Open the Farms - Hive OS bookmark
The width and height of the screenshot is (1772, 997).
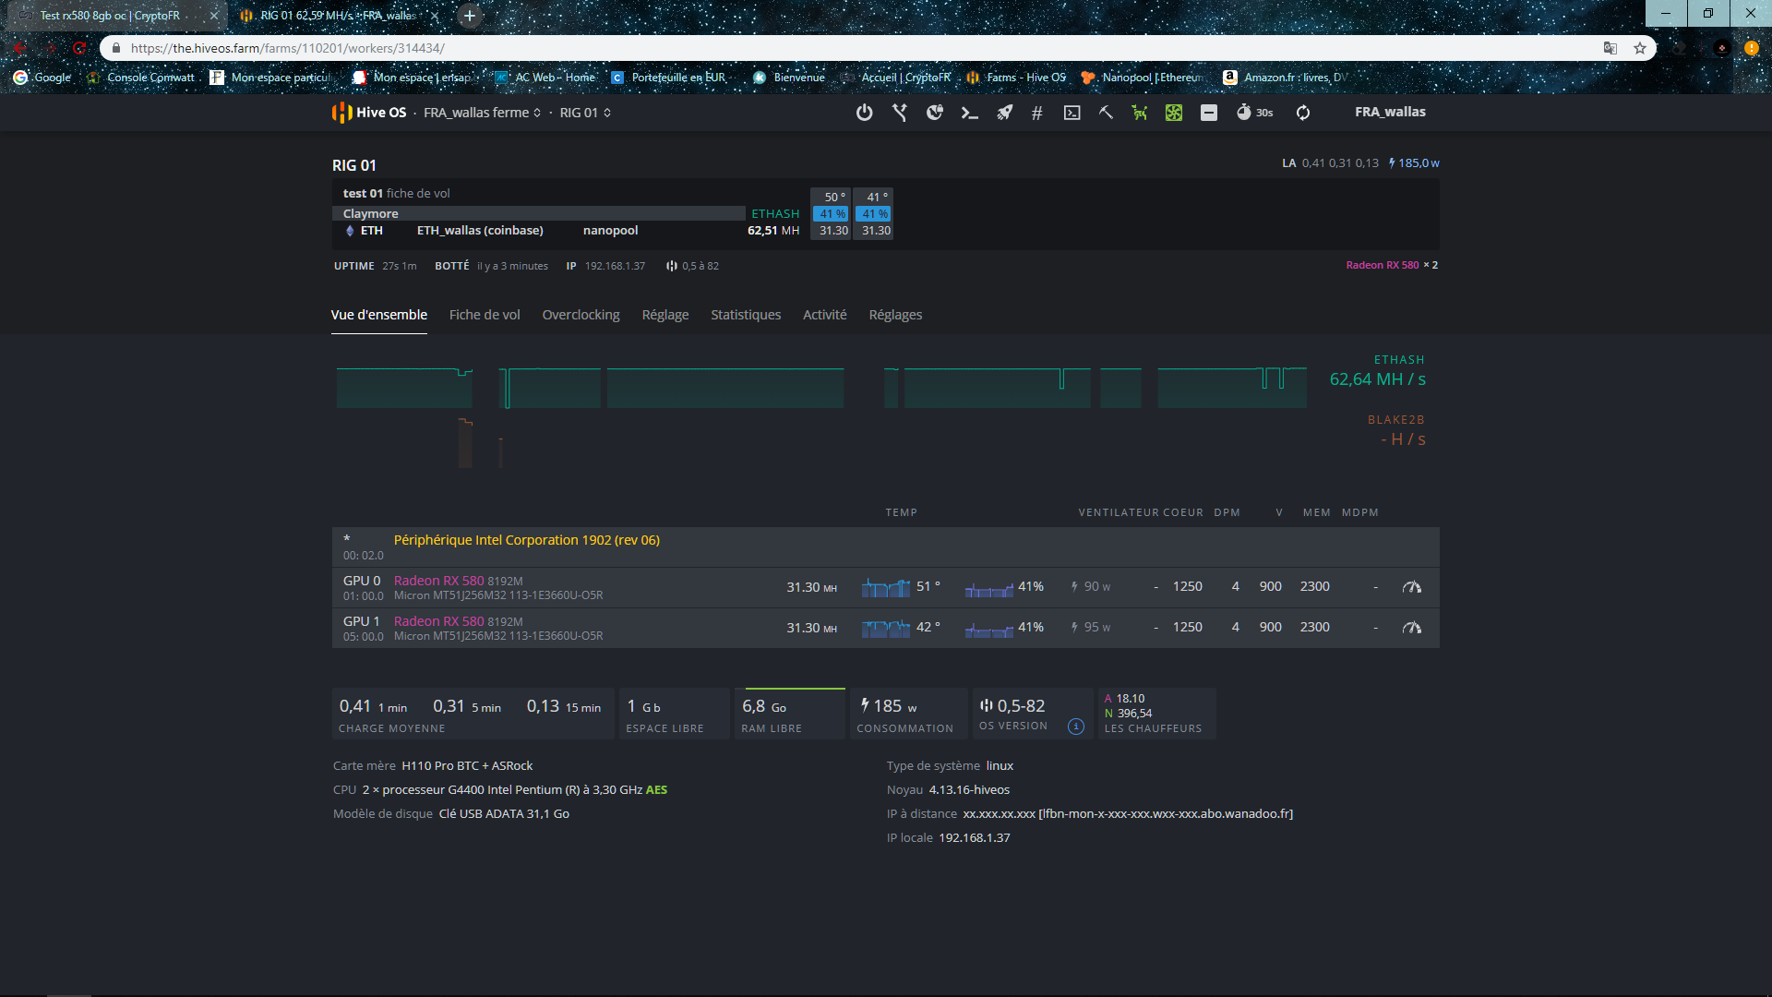coord(1015,78)
